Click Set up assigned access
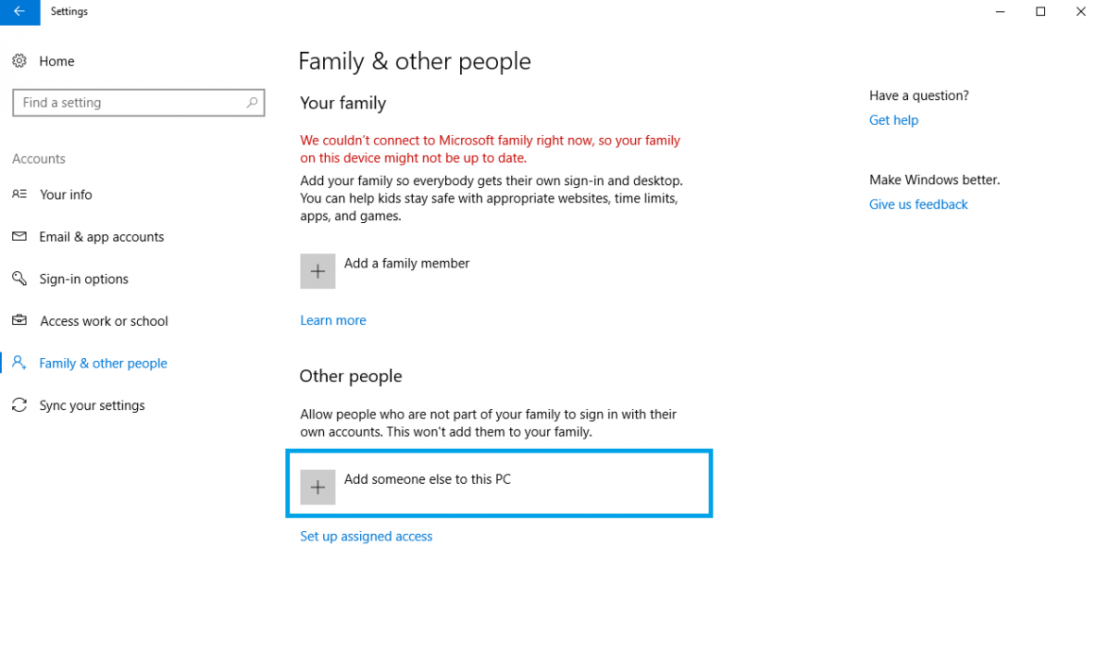 [x=366, y=536]
